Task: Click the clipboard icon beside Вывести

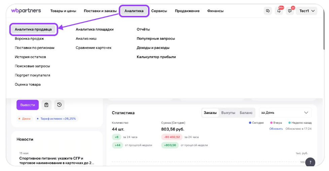Action: (x=46, y=105)
